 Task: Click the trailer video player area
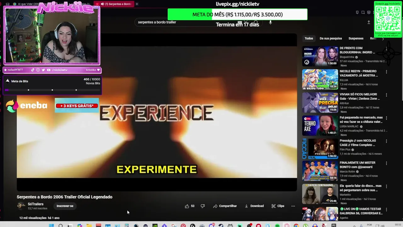pos(157,112)
